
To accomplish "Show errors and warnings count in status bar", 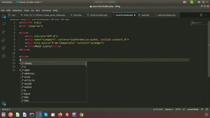I will click(x=6, y=109).
